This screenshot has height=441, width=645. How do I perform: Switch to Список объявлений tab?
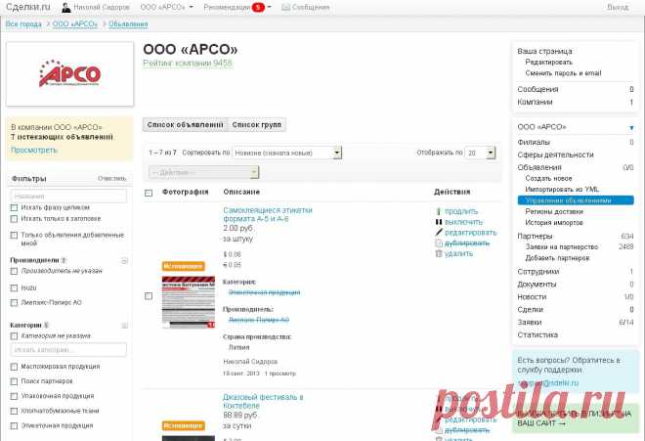[x=185, y=125]
